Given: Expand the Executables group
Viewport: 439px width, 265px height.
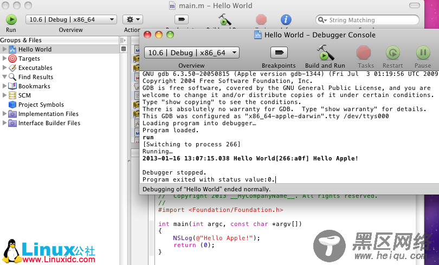Looking at the screenshot, I should (x=4, y=68).
